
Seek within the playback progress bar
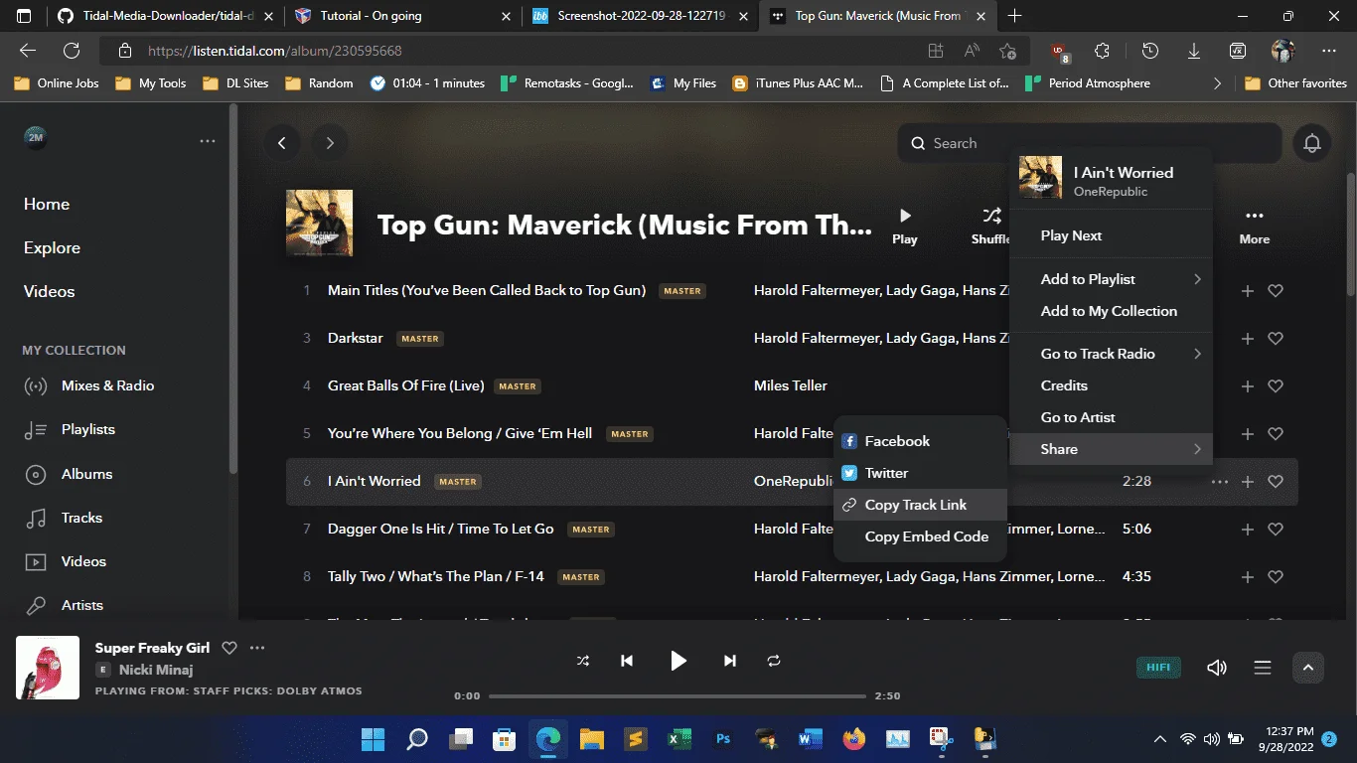(x=678, y=695)
